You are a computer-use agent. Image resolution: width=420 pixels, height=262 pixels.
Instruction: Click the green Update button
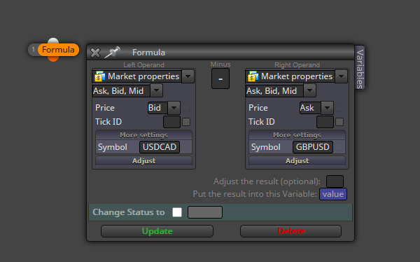coord(157,231)
